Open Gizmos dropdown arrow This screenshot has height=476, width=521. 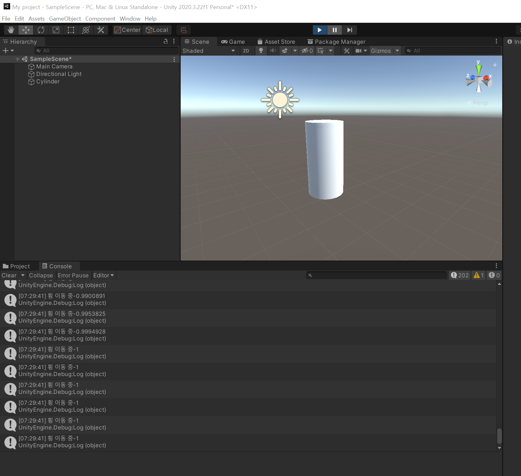pyautogui.click(x=397, y=51)
